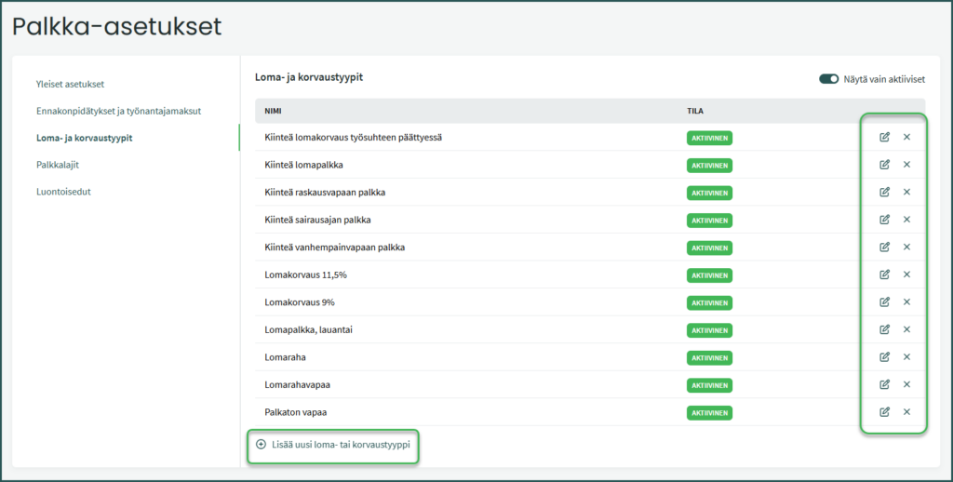
Task: Edit the Palkaton vapaa entry
Action: pos(884,412)
